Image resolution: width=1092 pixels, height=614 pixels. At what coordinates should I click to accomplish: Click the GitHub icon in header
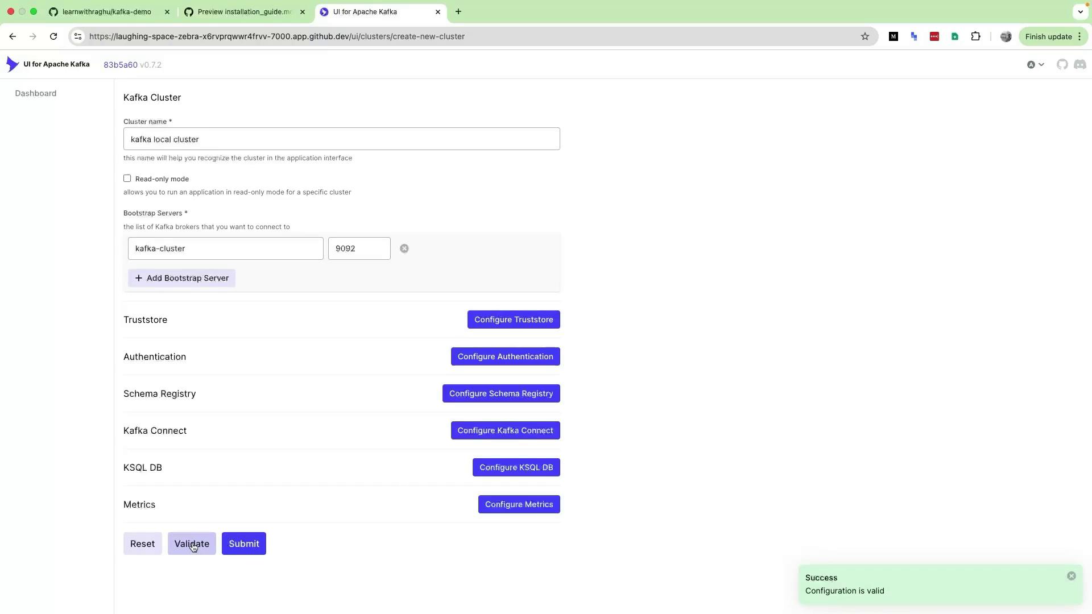click(1062, 65)
